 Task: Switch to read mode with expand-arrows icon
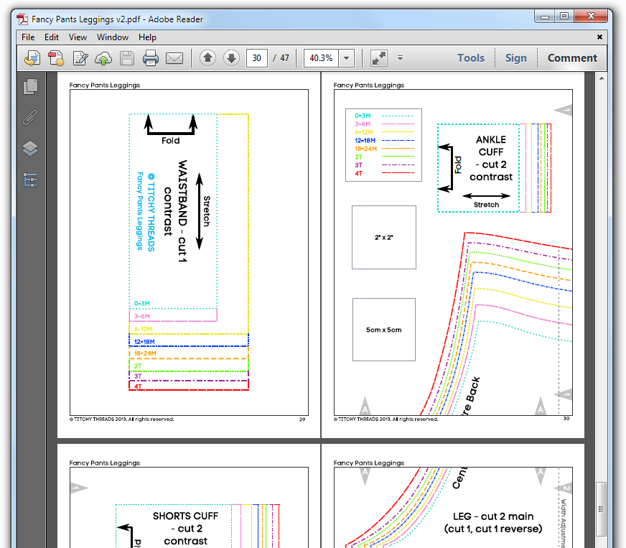tap(378, 58)
